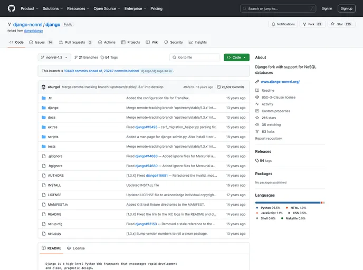Click the docs folder icon
The image size is (363, 270).
pyautogui.click(x=43, y=118)
